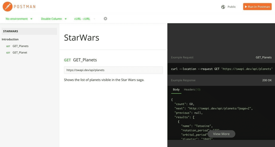The width and height of the screenshot is (275, 147).
Task: Open GET_Planets in the sidebar
Action: pyautogui.click(x=20, y=46)
